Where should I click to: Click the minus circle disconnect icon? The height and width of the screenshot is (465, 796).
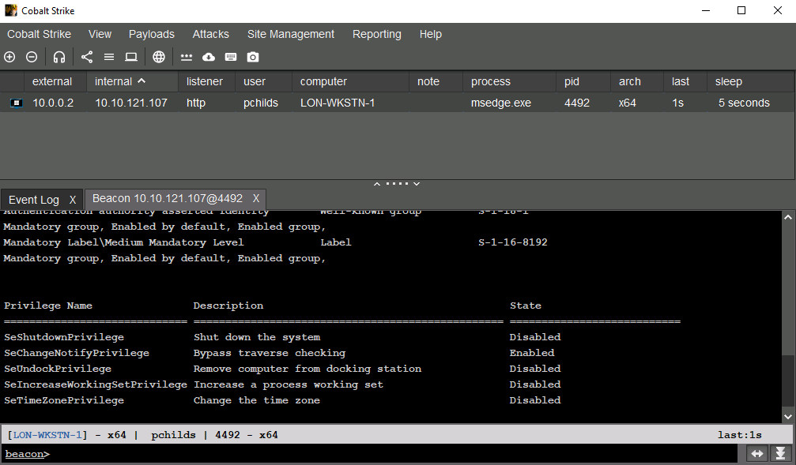pyautogui.click(x=32, y=57)
